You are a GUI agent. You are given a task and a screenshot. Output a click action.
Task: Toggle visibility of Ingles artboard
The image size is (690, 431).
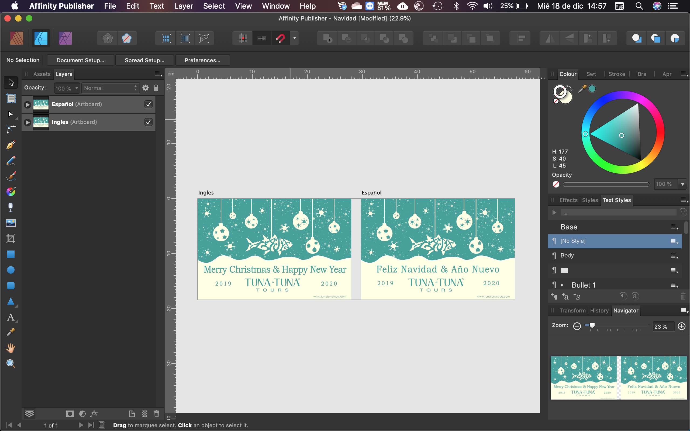[148, 122]
